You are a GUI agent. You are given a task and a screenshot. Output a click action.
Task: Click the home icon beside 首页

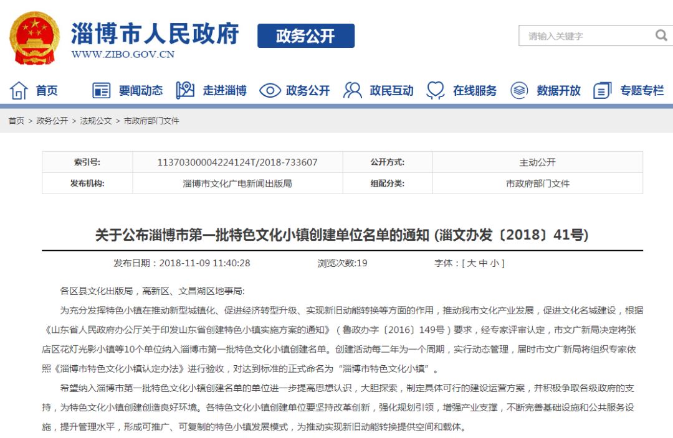tap(20, 90)
